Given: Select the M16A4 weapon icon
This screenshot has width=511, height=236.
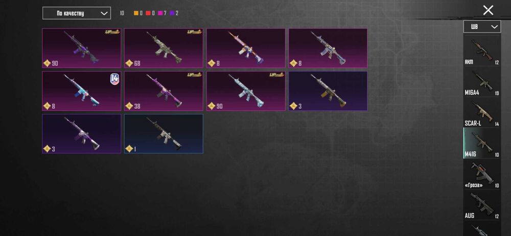Looking at the screenshot, I should pos(482,82).
